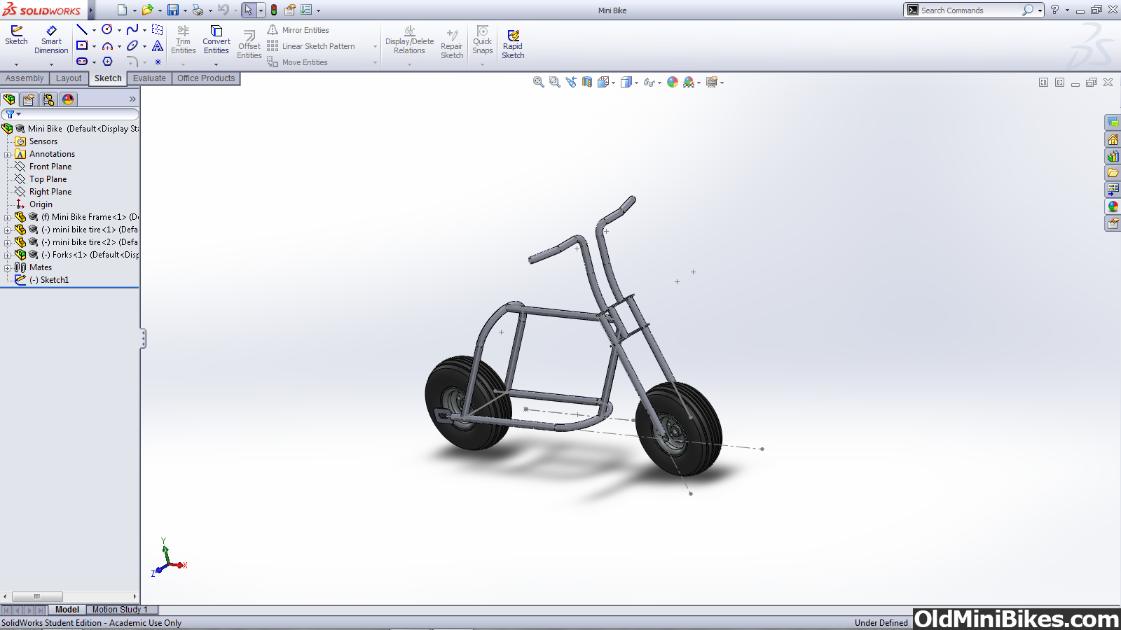Select the Ellipse sketch tool
1121x630 pixels.
(x=132, y=45)
